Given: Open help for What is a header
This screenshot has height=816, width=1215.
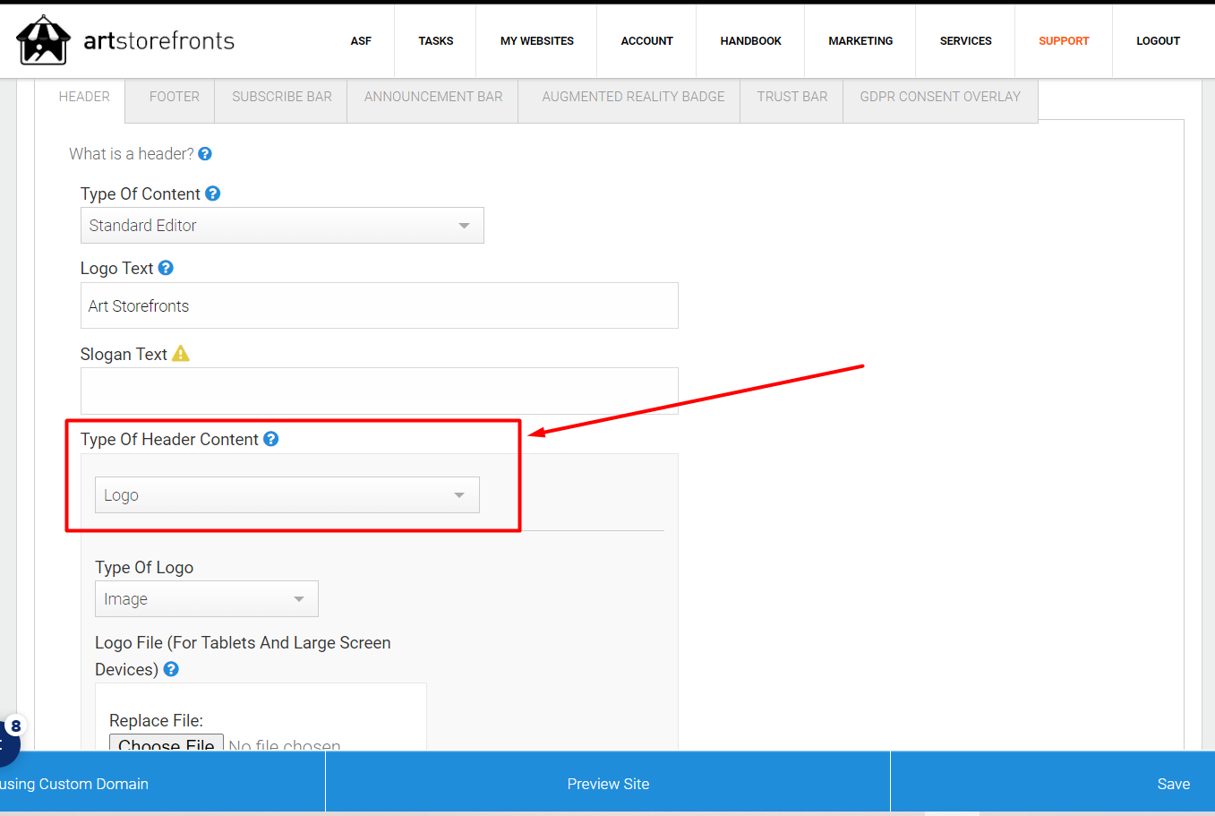Looking at the screenshot, I should click(x=205, y=154).
